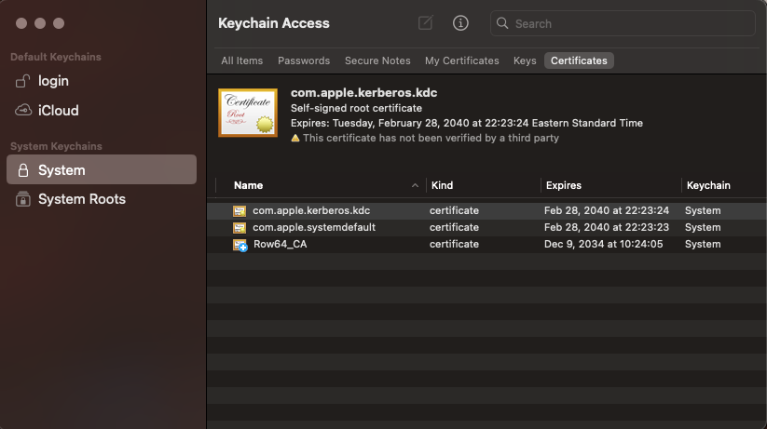Sort by the Kind column header
Image resolution: width=767 pixels, height=429 pixels.
[x=442, y=185]
